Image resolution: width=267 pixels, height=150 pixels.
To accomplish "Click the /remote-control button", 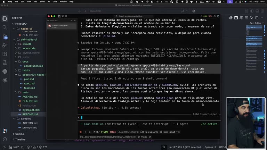I will pyautogui.click(x=128, y=132).
